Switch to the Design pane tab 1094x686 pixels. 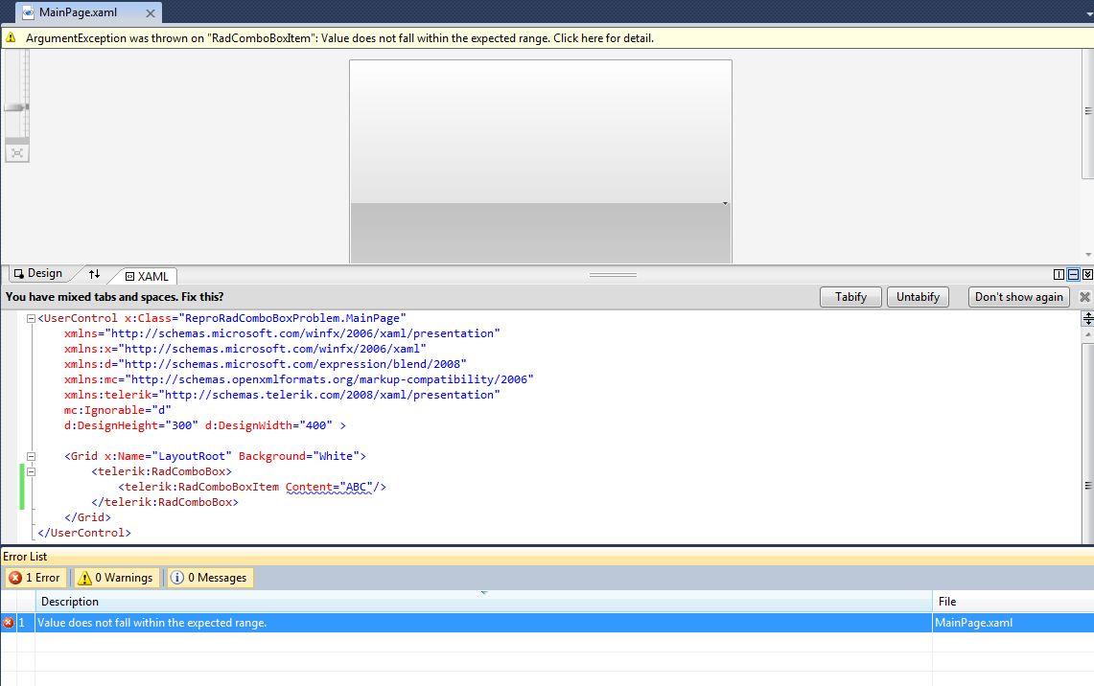coord(38,273)
